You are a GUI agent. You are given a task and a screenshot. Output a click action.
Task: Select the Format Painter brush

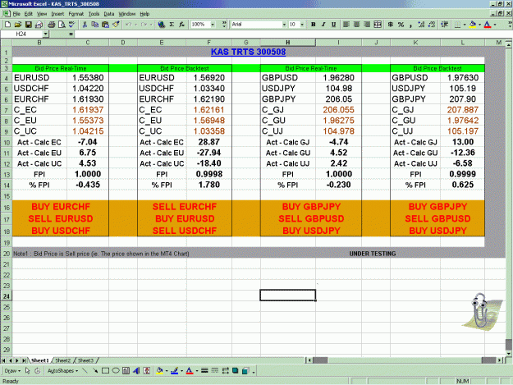click(x=116, y=25)
